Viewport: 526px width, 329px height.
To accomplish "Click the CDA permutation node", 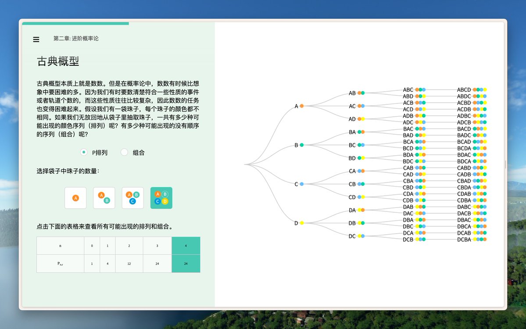I will click(414, 194).
